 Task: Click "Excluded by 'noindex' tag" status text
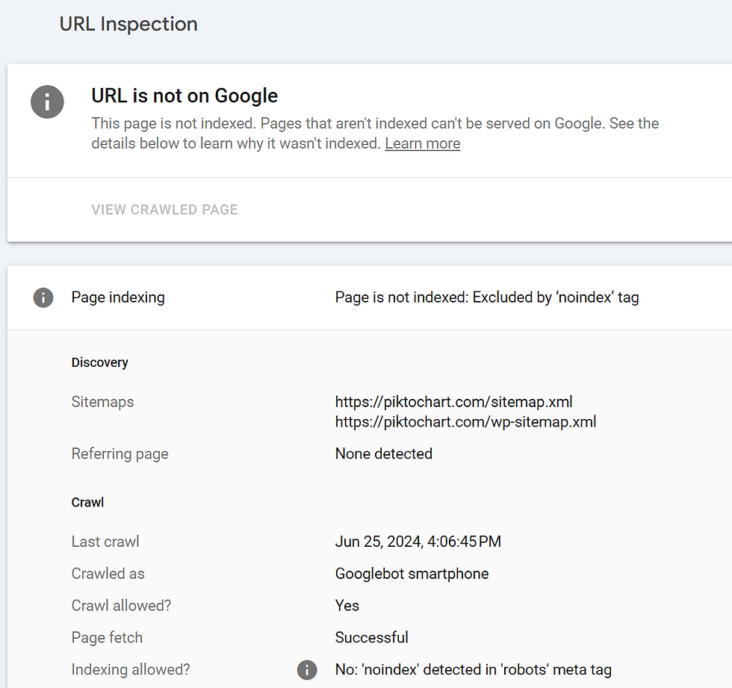486,297
